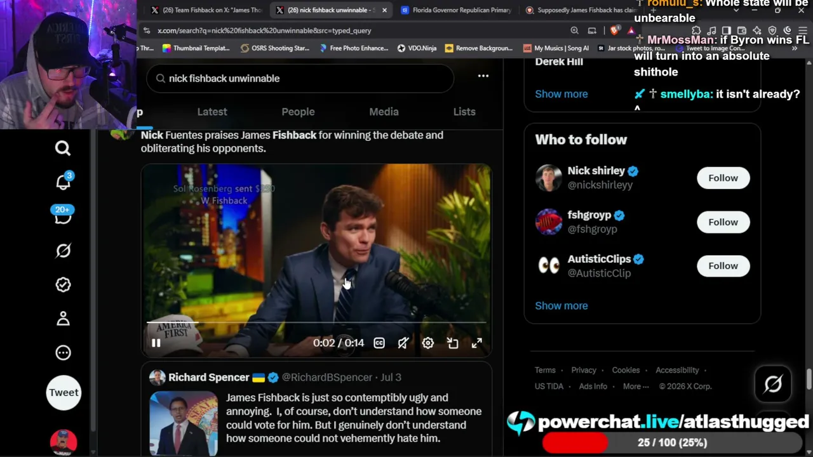Open the Privacy footer link

pyautogui.click(x=584, y=370)
